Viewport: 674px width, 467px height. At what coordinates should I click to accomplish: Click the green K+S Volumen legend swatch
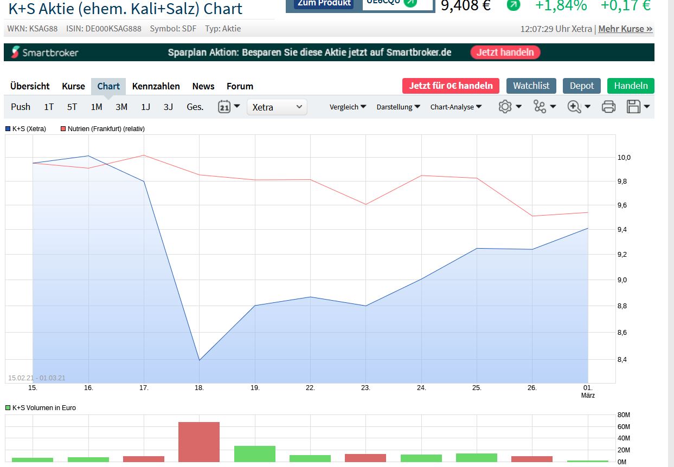8,407
